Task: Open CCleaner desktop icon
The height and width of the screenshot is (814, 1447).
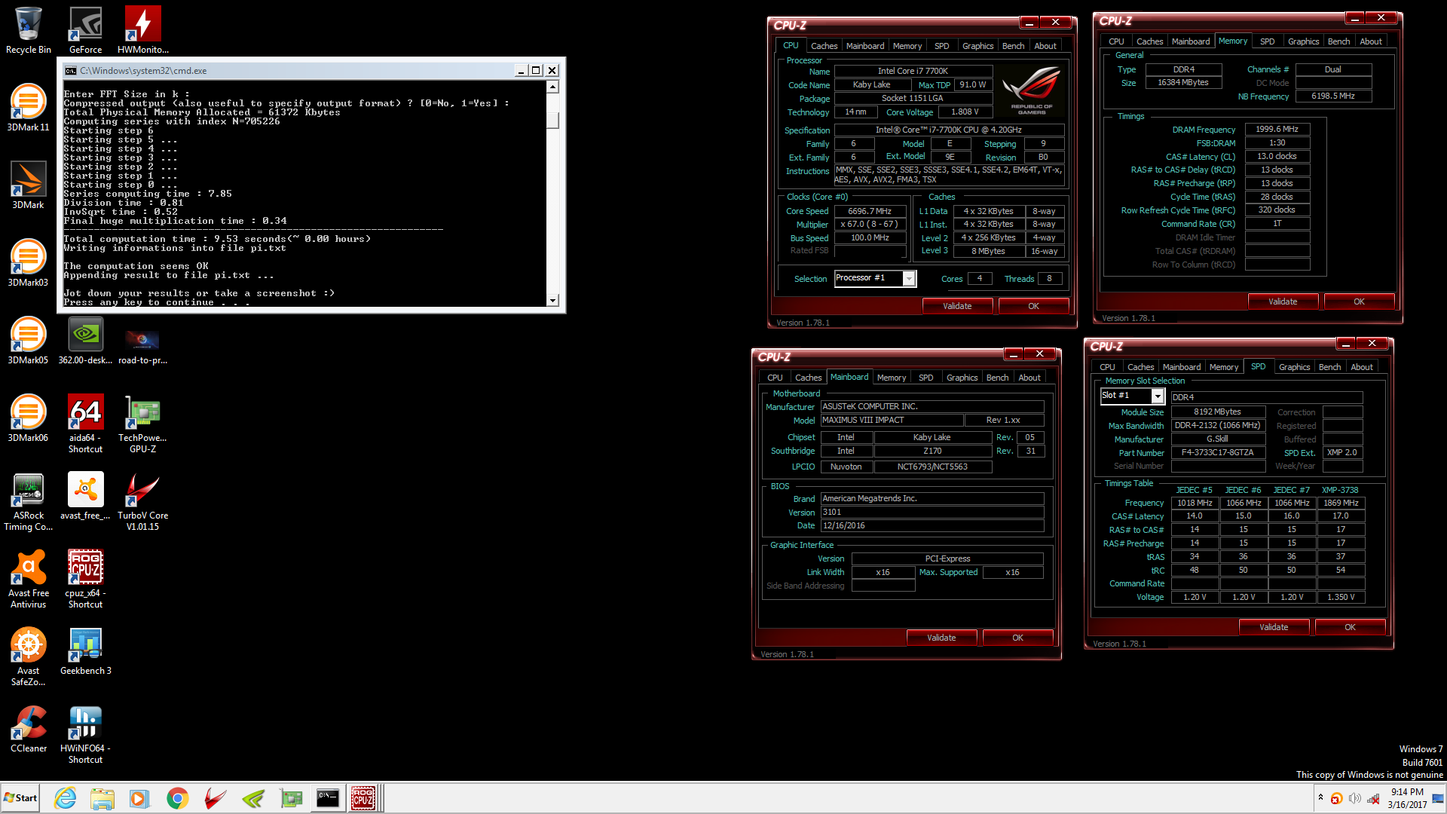Action: coord(29,729)
